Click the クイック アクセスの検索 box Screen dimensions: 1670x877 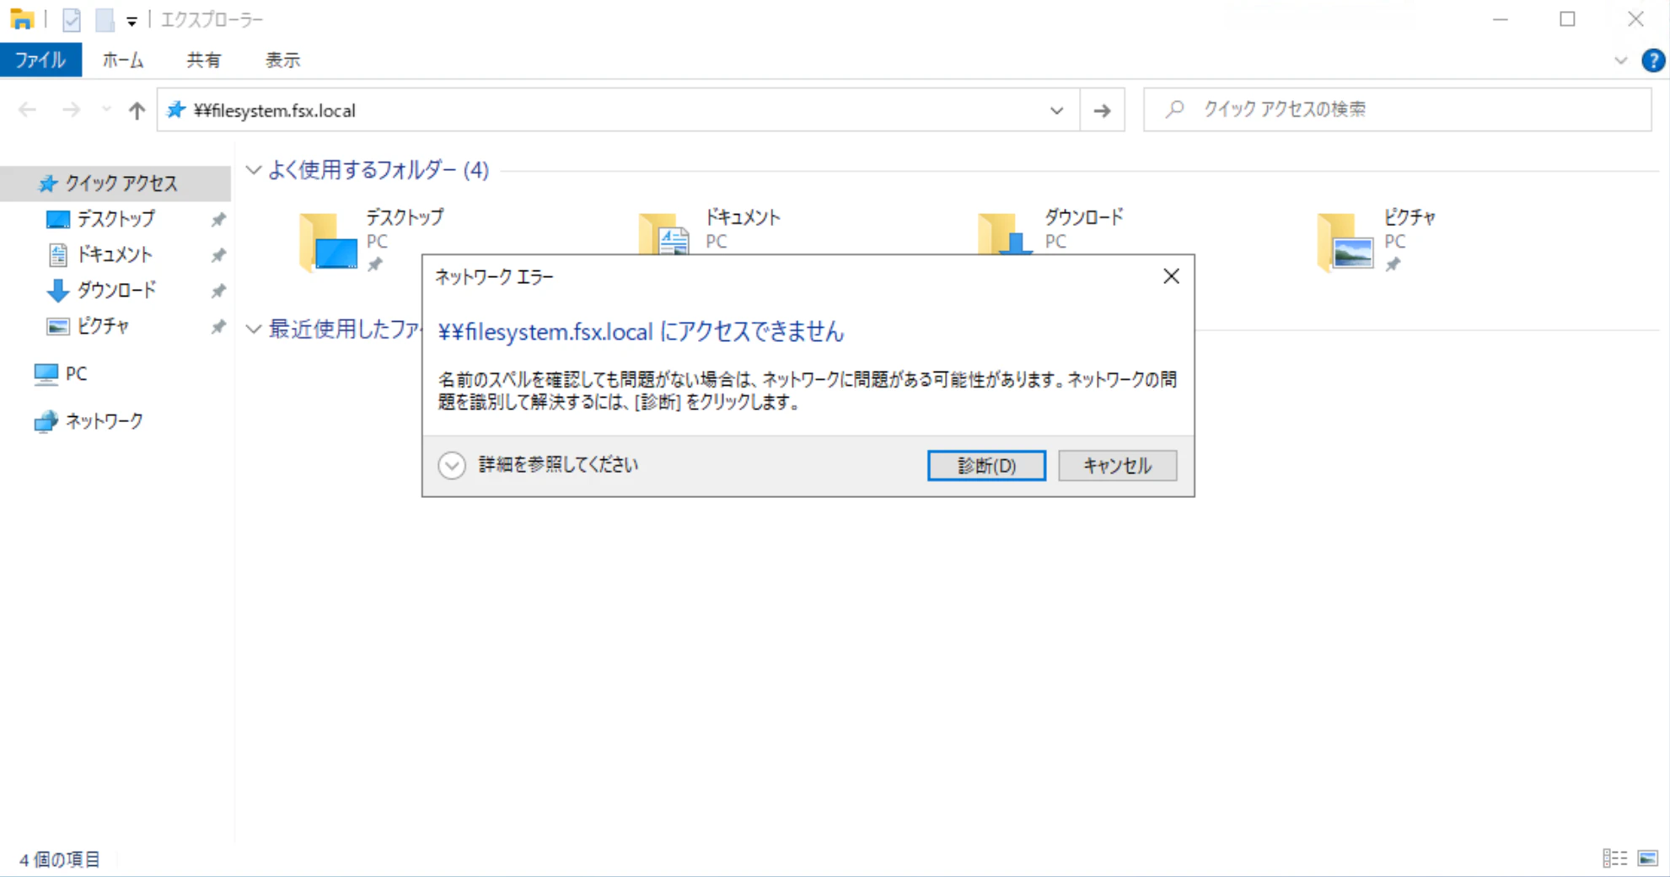(1397, 110)
